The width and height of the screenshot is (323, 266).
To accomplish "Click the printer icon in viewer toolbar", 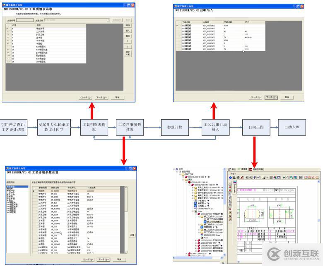I will click(x=238, y=178).
